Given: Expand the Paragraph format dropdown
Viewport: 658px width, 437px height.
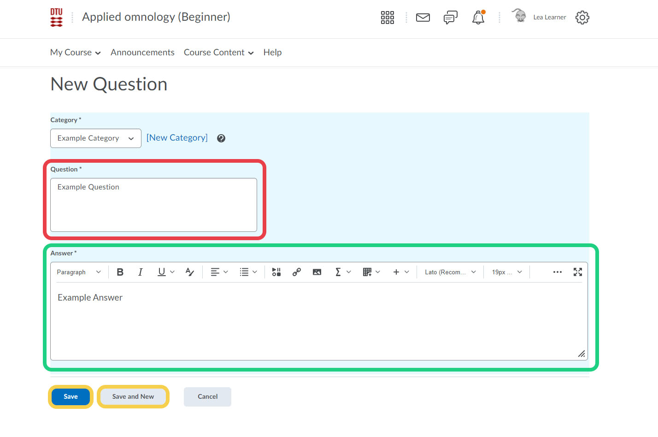Looking at the screenshot, I should tap(79, 272).
